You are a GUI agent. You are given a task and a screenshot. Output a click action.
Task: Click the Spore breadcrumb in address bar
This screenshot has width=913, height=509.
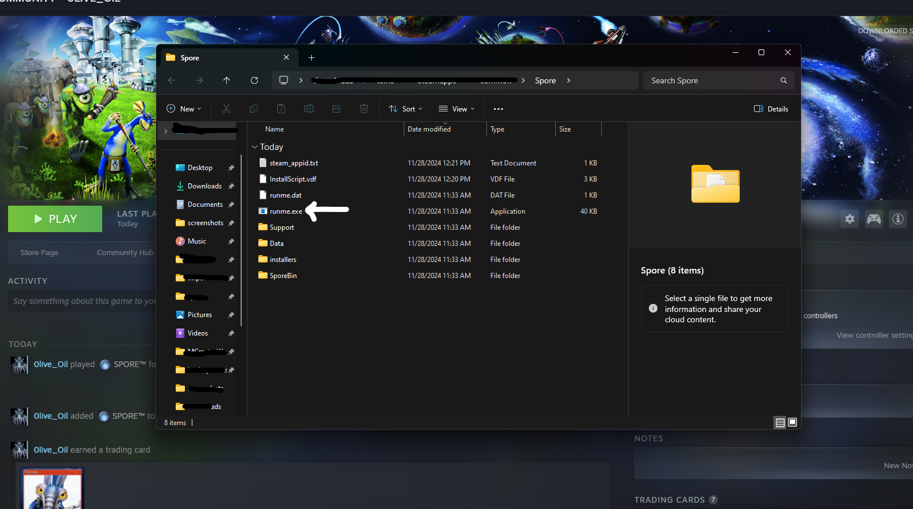pos(546,80)
